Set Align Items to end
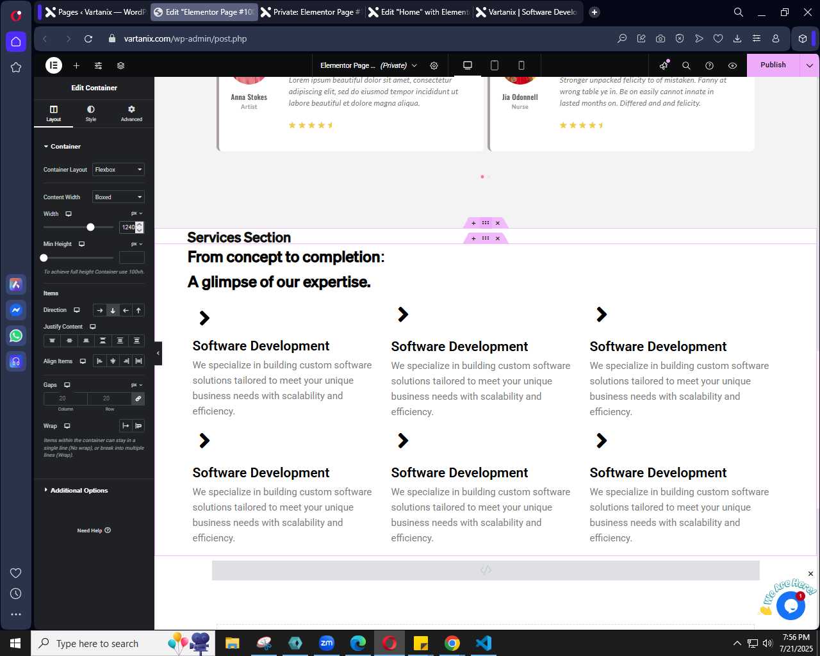 pyautogui.click(x=126, y=361)
